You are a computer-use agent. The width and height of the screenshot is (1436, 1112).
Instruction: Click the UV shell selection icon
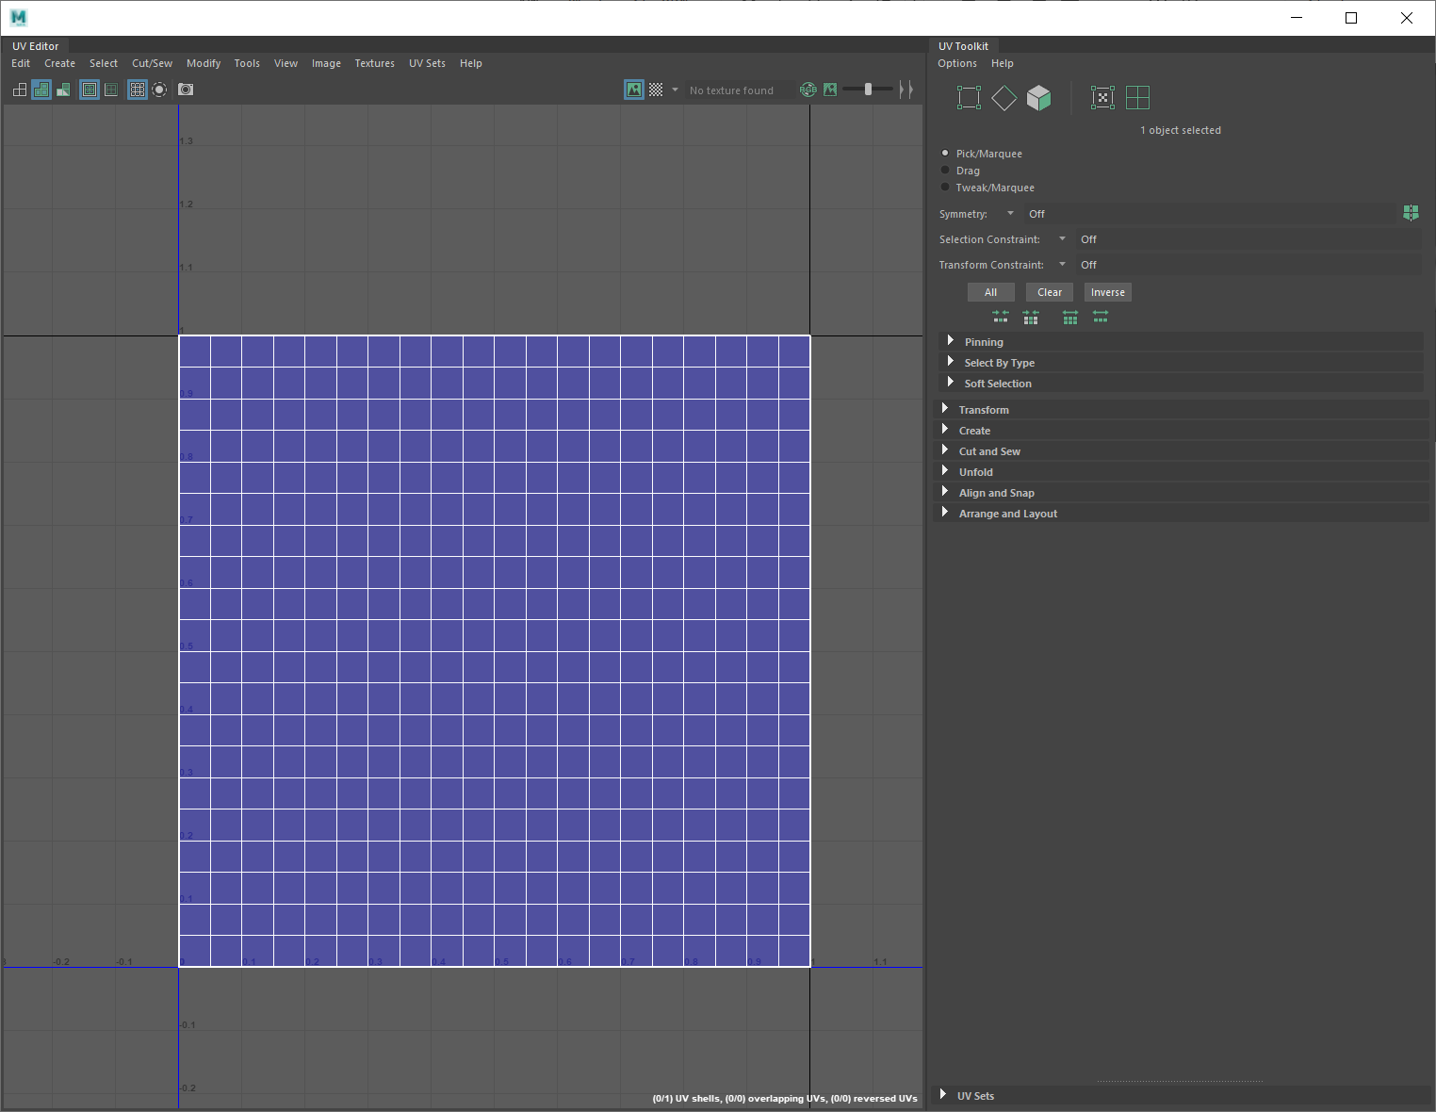pos(1137,98)
